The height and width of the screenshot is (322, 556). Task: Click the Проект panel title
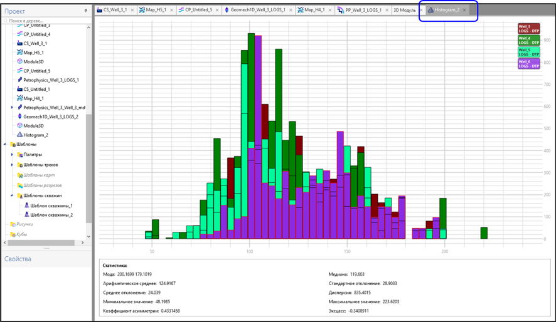tap(14, 11)
